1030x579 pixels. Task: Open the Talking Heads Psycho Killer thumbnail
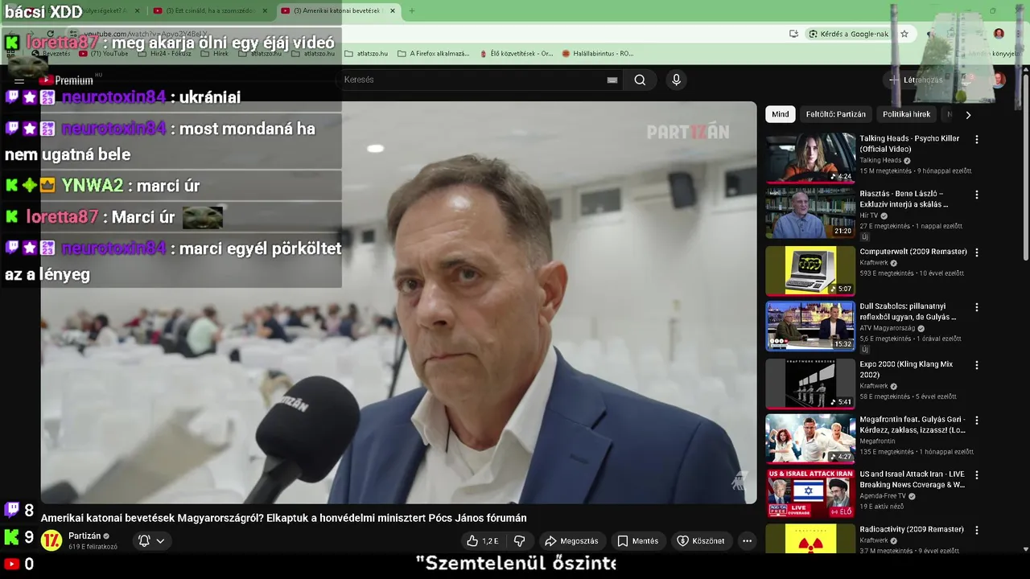(x=810, y=158)
